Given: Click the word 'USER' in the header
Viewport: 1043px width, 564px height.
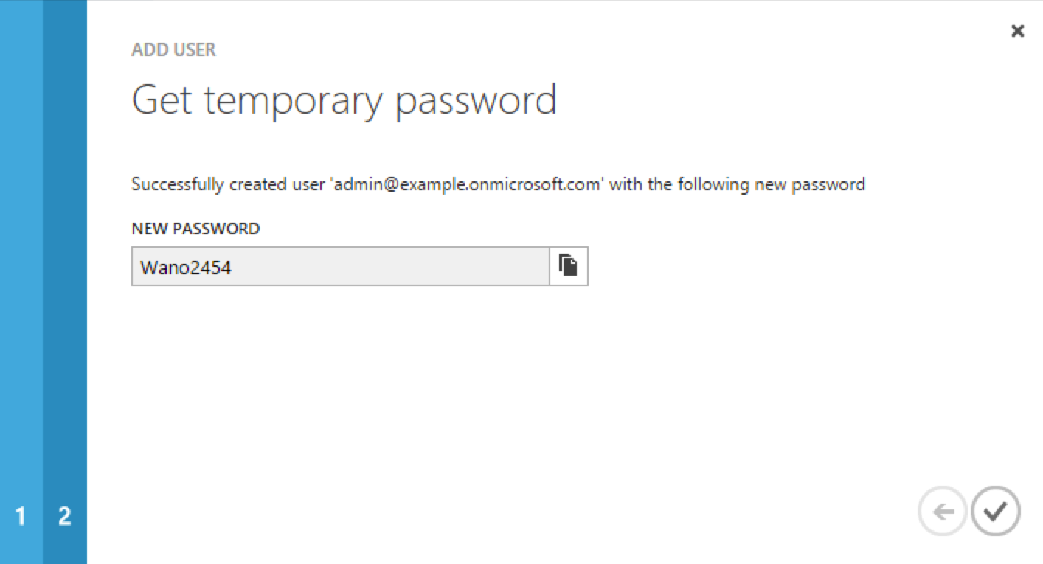Looking at the screenshot, I should pos(195,50).
